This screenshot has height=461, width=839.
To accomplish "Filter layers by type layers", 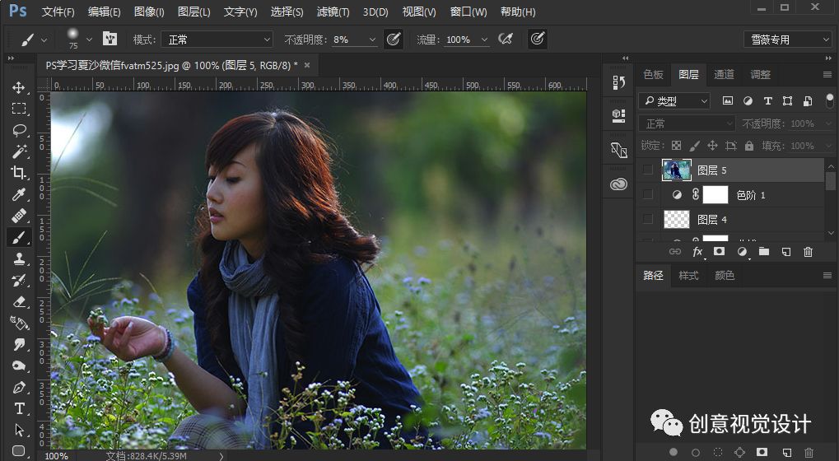I will 768,100.
